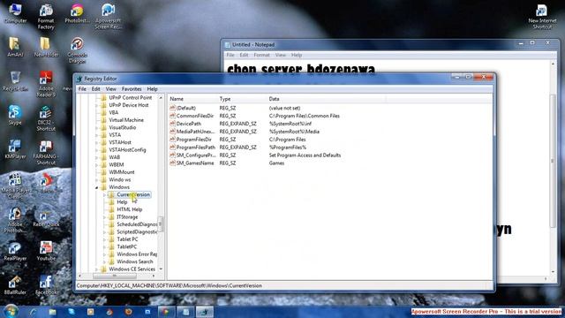The width and height of the screenshot is (565, 318).
Task: Expand the ITStorage key
Action: point(104,217)
